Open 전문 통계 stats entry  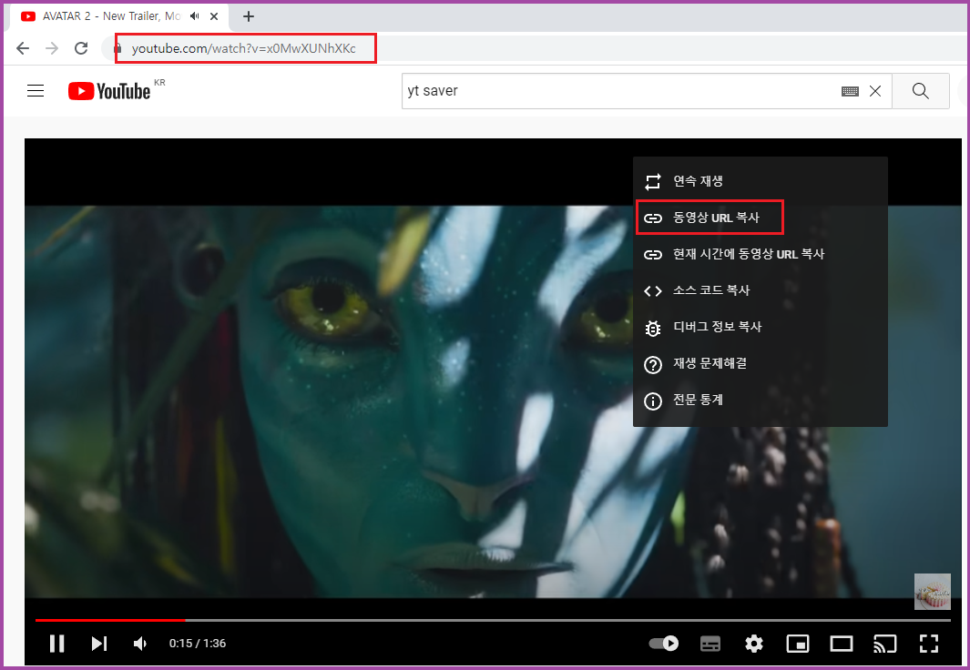click(x=761, y=400)
